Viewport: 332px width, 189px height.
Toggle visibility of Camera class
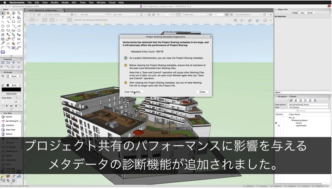coord(276,123)
